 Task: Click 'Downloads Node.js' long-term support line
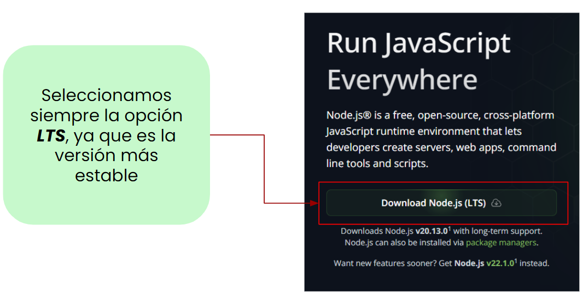click(x=441, y=231)
